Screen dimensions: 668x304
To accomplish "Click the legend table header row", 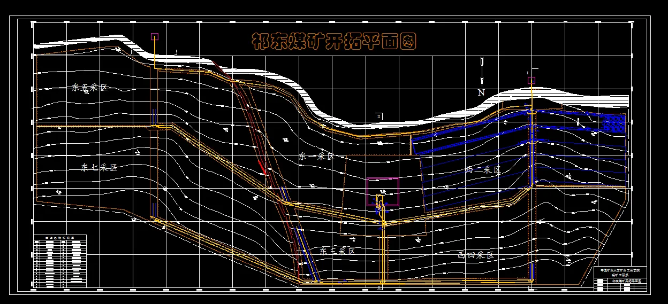I will tap(59, 237).
